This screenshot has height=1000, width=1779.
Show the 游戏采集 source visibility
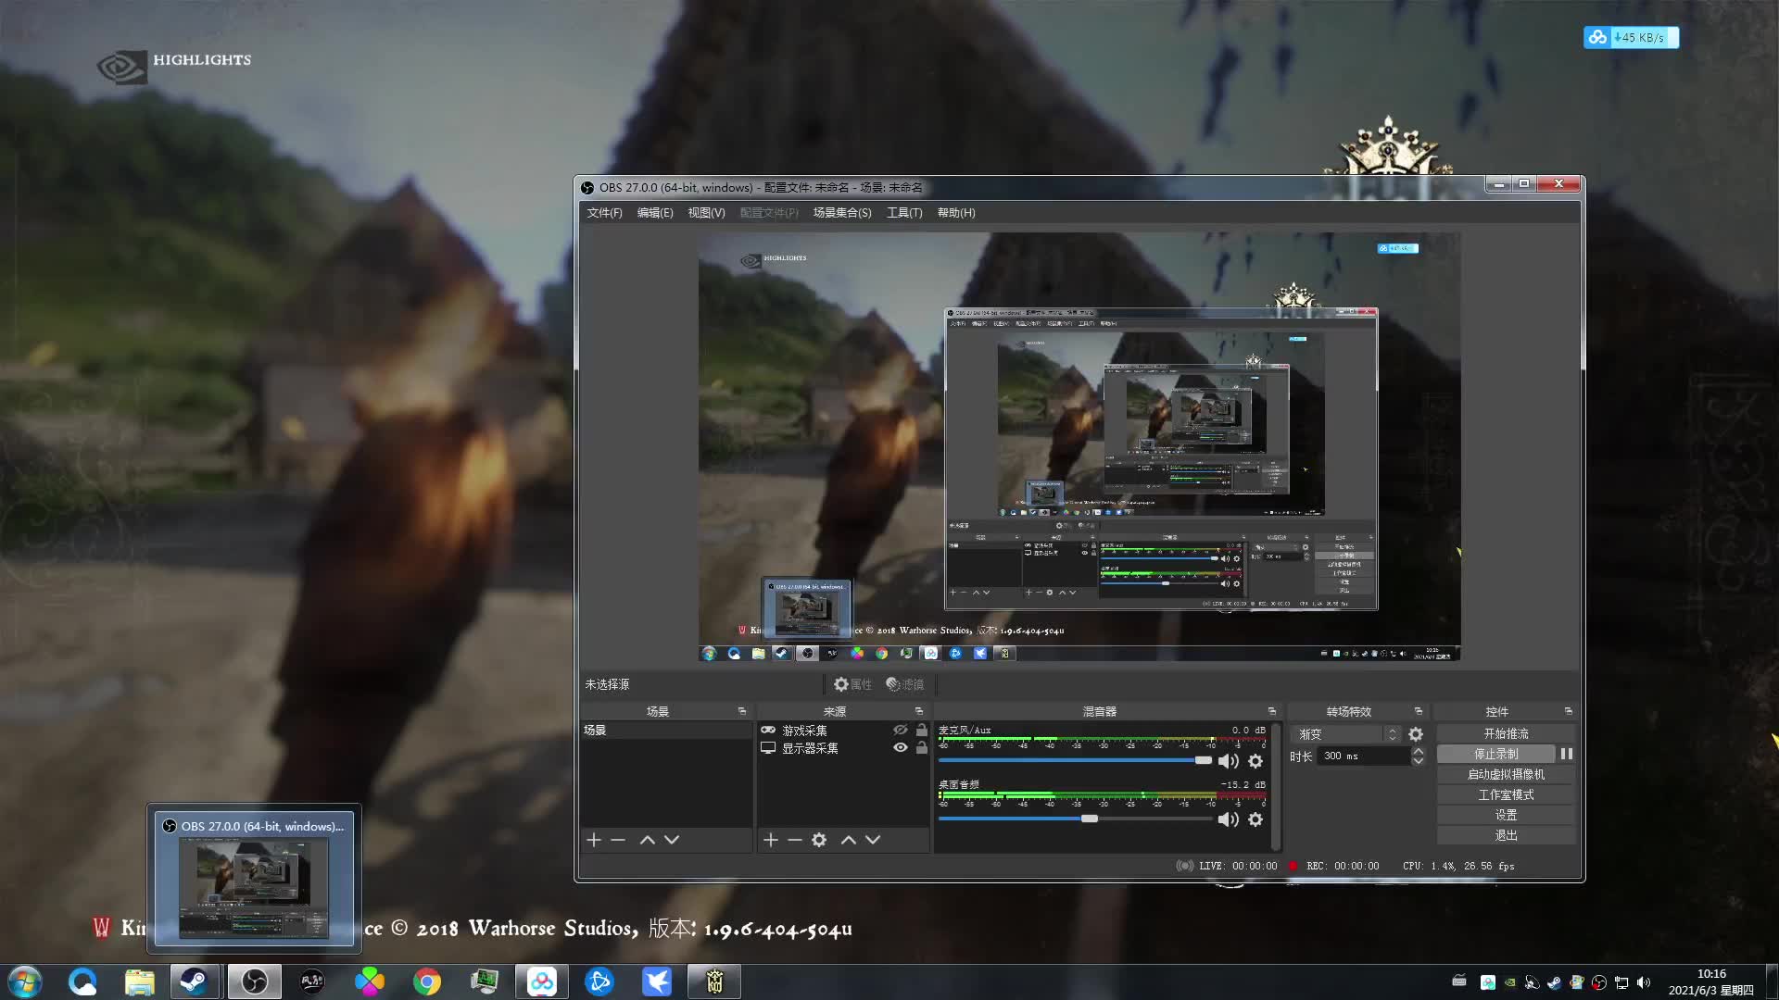click(900, 730)
